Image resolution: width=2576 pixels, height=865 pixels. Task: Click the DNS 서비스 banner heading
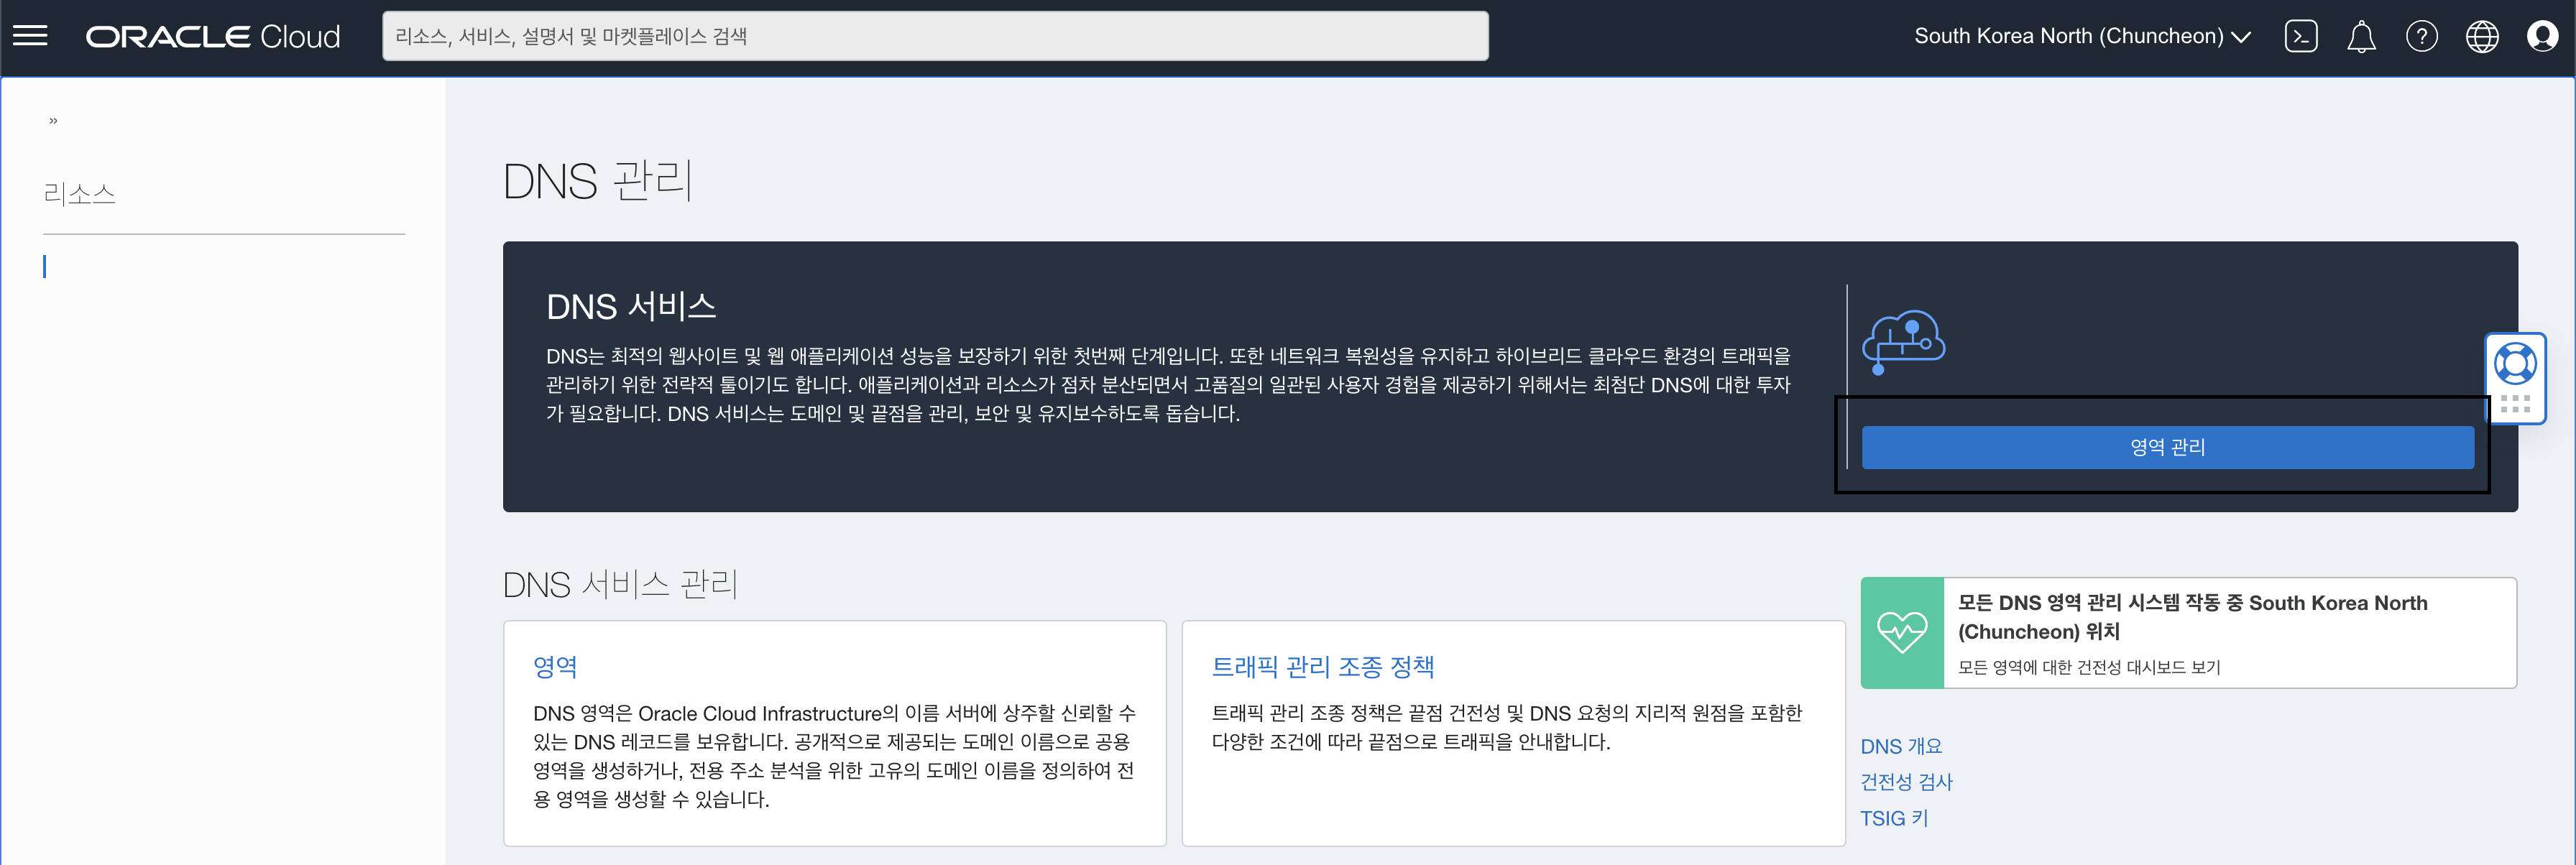[631, 306]
